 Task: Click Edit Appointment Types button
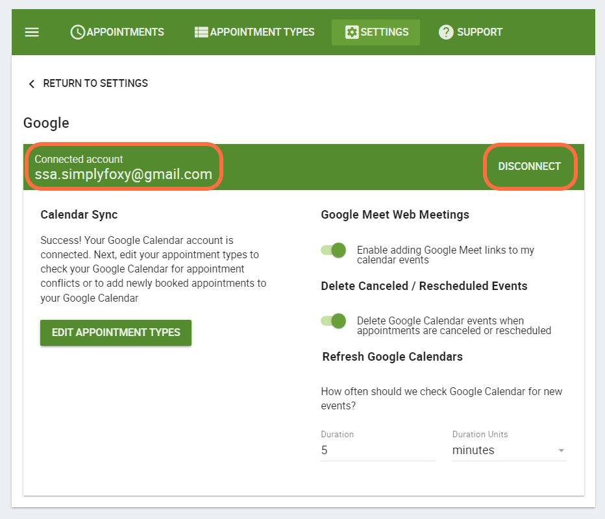pyautogui.click(x=116, y=332)
